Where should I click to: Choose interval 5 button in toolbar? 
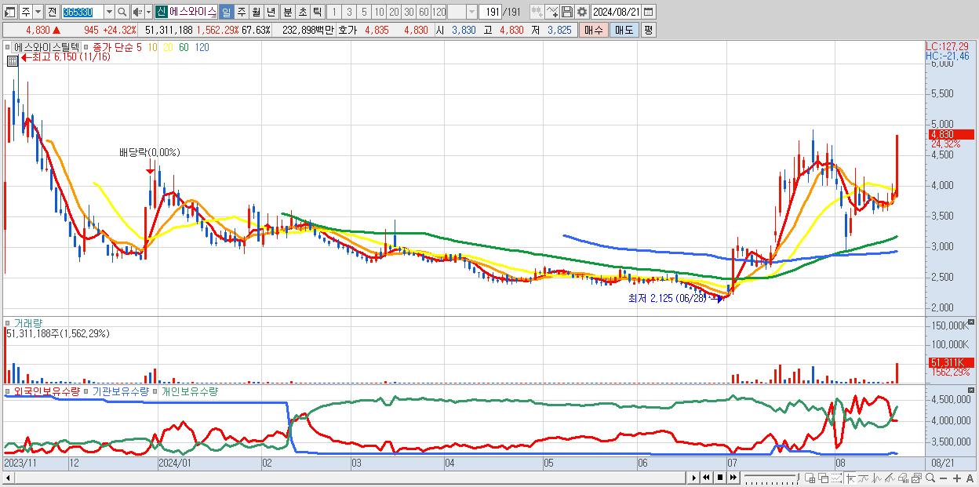coord(364,12)
